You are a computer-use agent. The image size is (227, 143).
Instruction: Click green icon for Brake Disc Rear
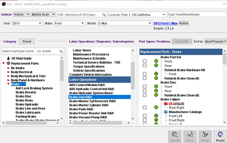click(x=156, y=91)
